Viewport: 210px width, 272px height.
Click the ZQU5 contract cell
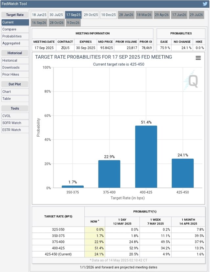65,48
